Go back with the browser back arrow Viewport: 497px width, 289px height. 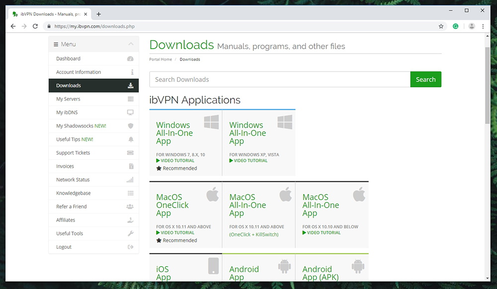coord(13,26)
